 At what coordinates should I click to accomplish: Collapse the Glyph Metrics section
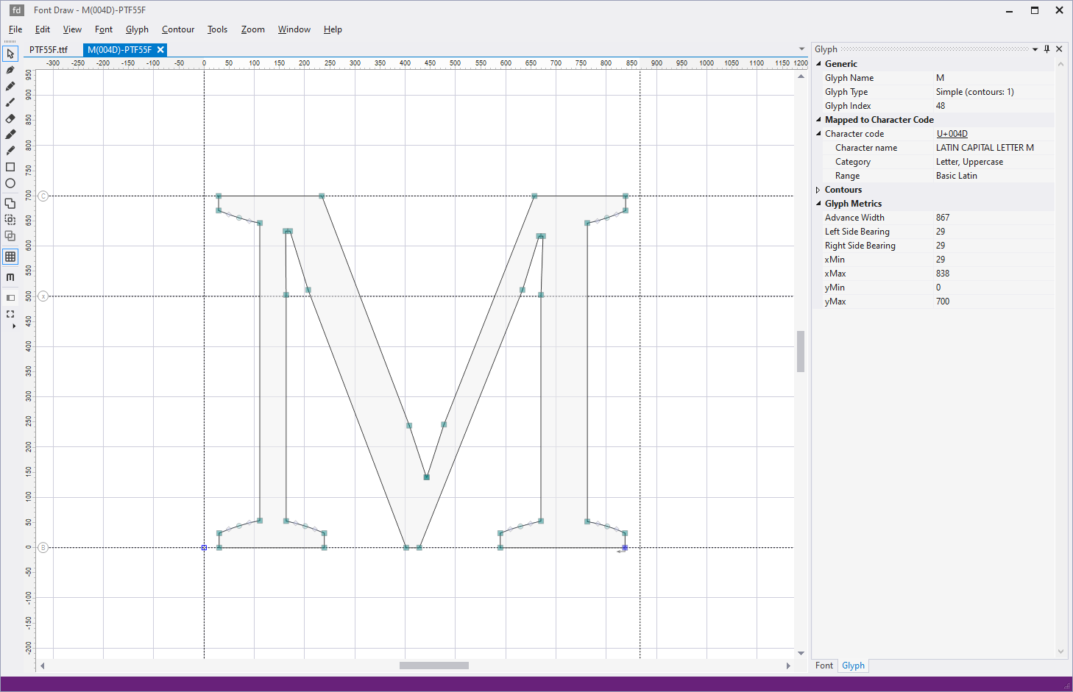pyautogui.click(x=818, y=204)
